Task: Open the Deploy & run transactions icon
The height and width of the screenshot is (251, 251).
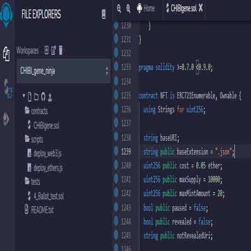Action: (6, 119)
